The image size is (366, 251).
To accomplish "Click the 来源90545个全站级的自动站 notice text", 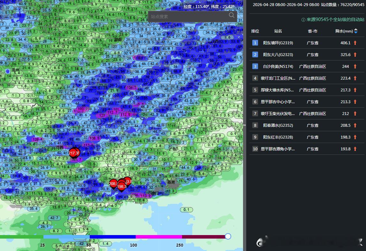I will click(x=335, y=19).
